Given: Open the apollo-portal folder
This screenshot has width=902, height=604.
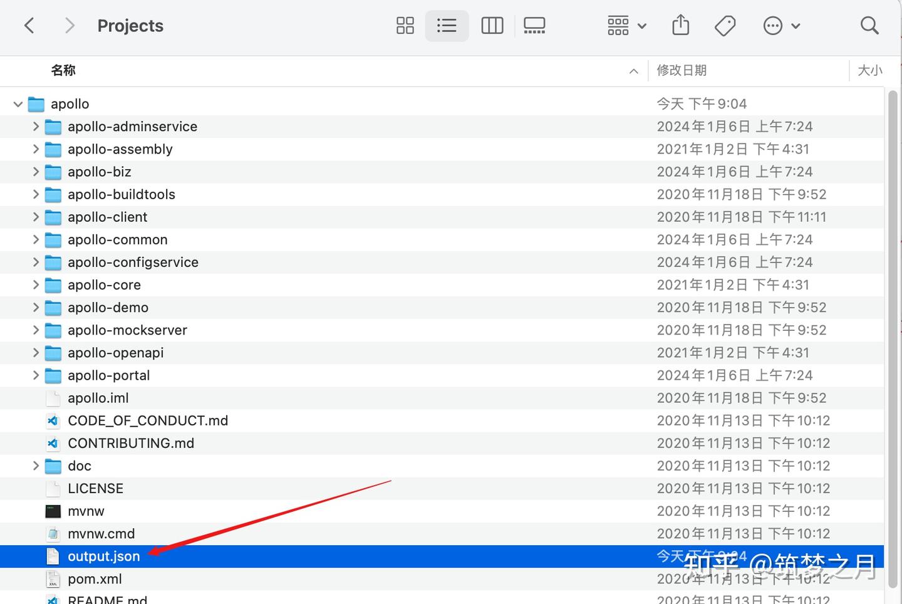Looking at the screenshot, I should click(x=109, y=375).
